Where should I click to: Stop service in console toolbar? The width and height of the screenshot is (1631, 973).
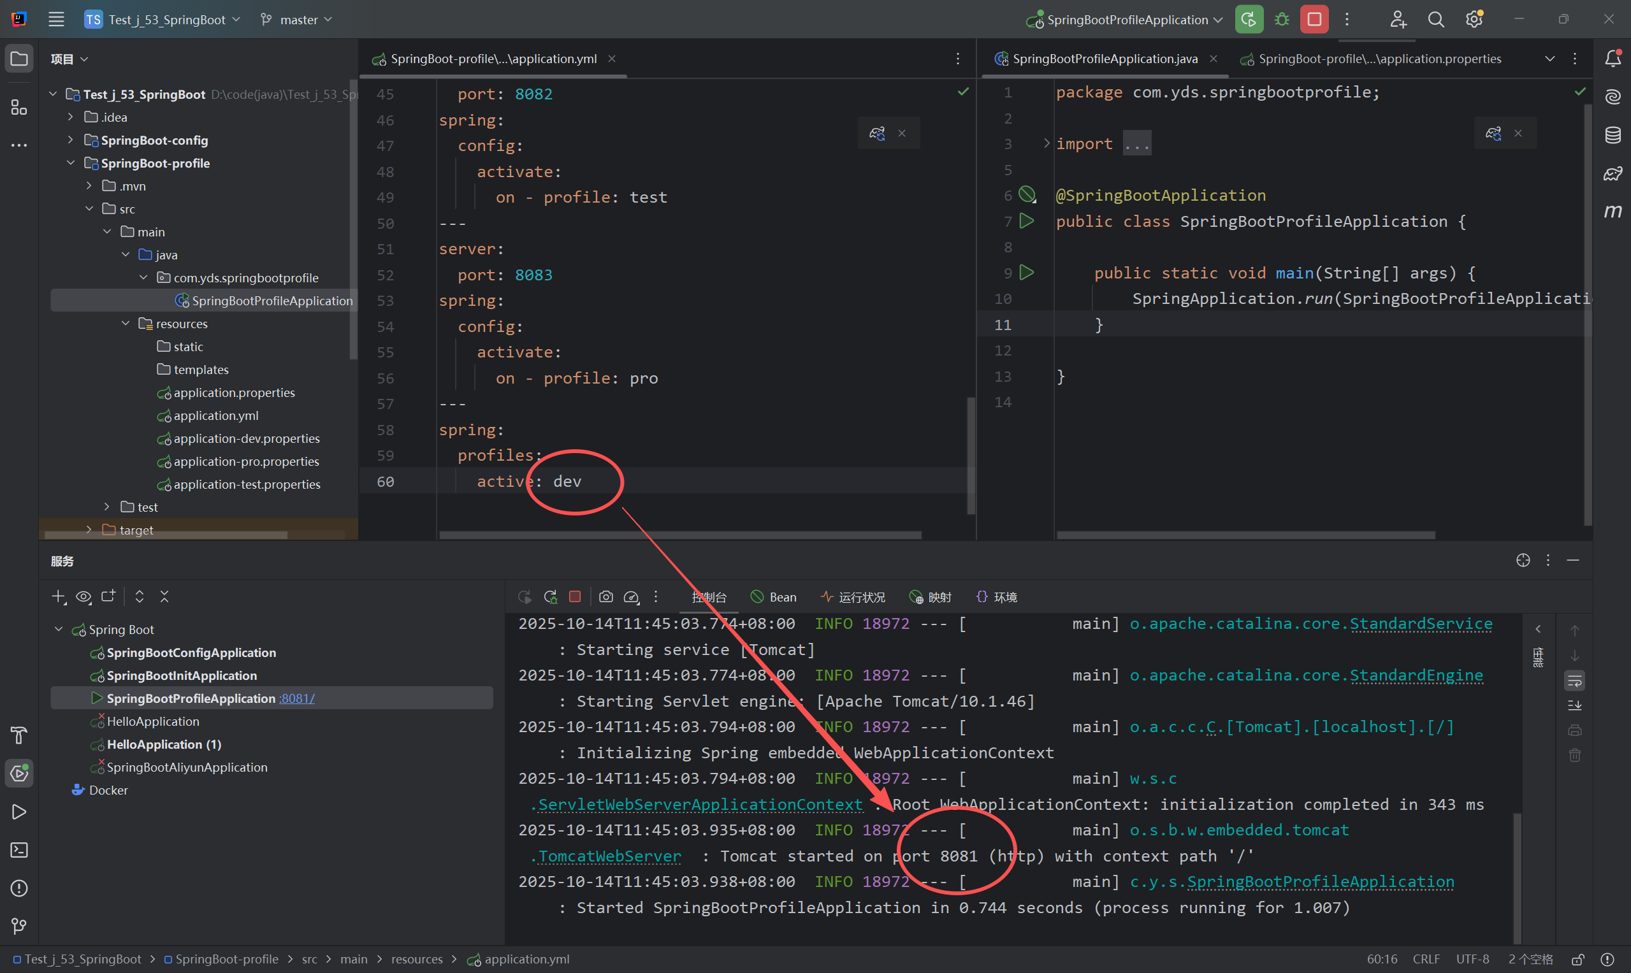tap(575, 596)
